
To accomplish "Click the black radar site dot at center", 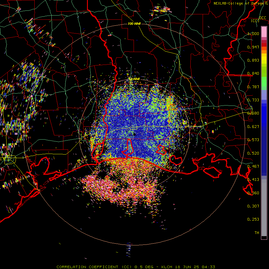I will pos(134,134).
